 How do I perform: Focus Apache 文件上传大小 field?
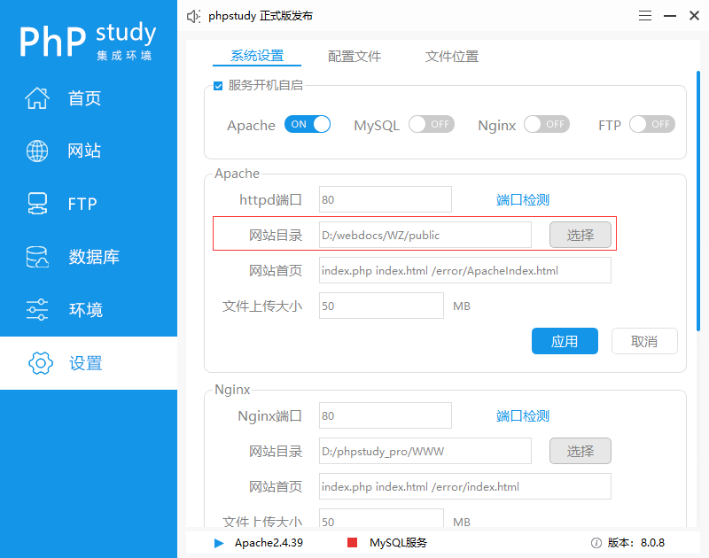381,306
